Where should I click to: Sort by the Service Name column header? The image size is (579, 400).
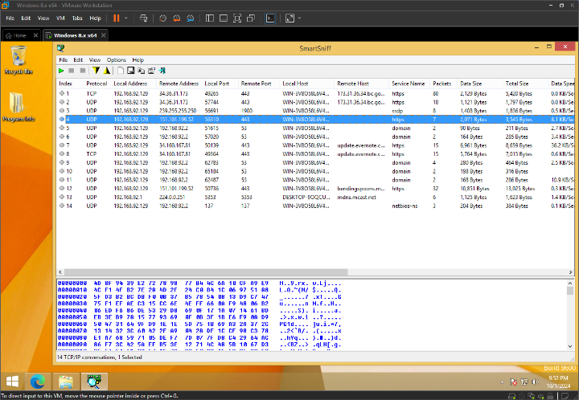[x=408, y=84]
